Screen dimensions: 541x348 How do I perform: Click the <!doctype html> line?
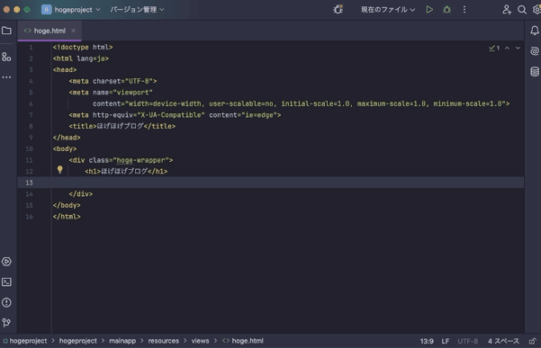tap(83, 47)
